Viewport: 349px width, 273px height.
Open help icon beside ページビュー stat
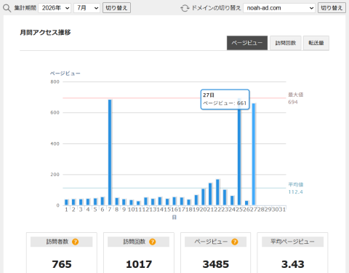[235, 242]
